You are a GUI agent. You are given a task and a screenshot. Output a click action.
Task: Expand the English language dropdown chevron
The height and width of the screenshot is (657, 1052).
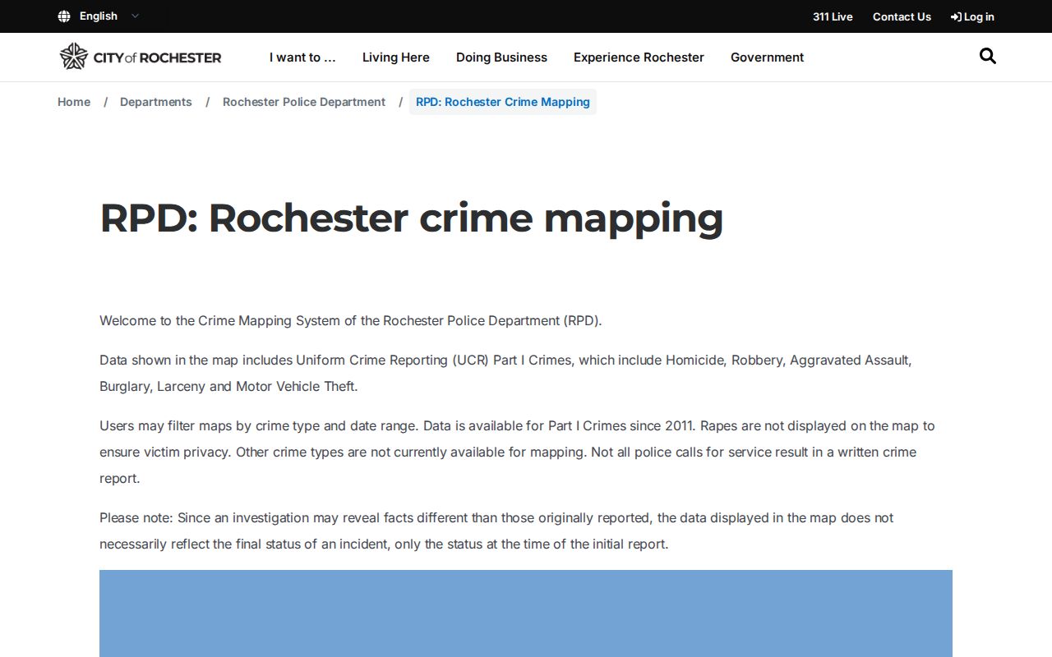pos(136,16)
